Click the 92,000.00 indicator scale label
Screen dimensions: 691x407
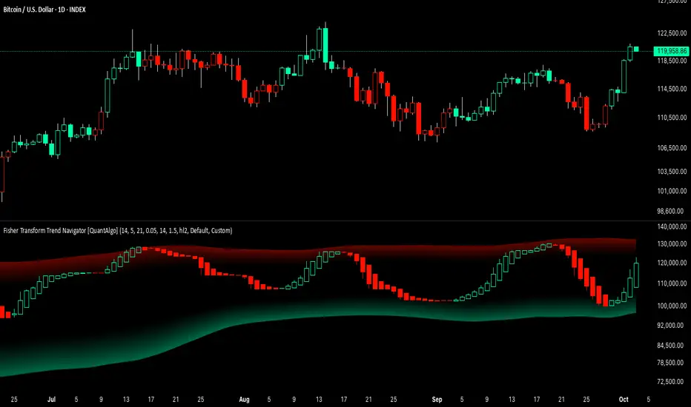click(x=672, y=325)
